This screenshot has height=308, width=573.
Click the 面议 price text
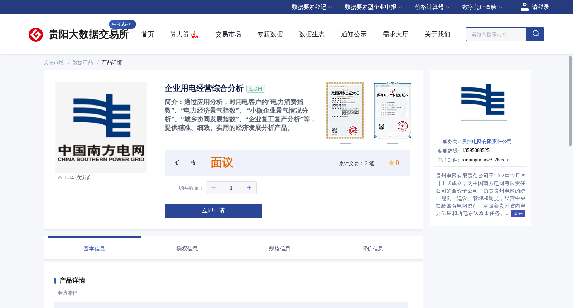point(222,163)
